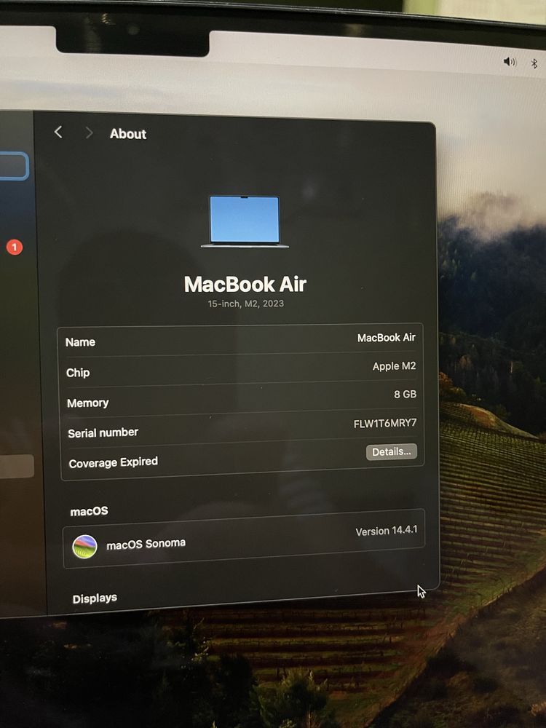
Task: Click the sidebar search field
Action: click(14, 165)
